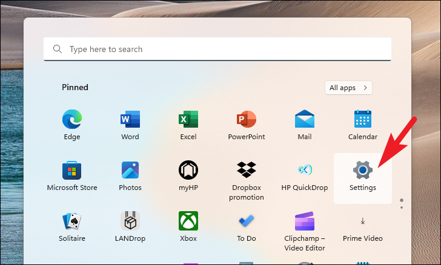Click the Type here to search field
441x265 pixels.
[217, 49]
